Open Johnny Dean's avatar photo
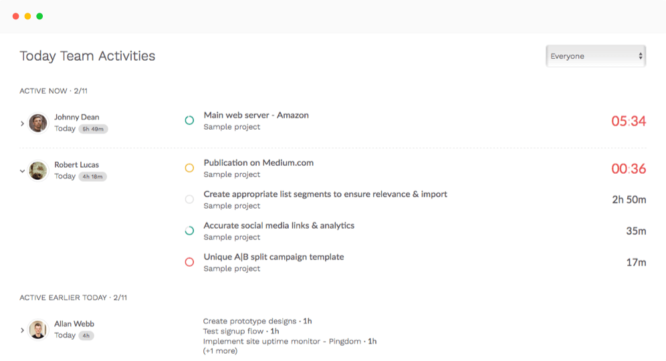The width and height of the screenshot is (666, 361). click(x=38, y=123)
